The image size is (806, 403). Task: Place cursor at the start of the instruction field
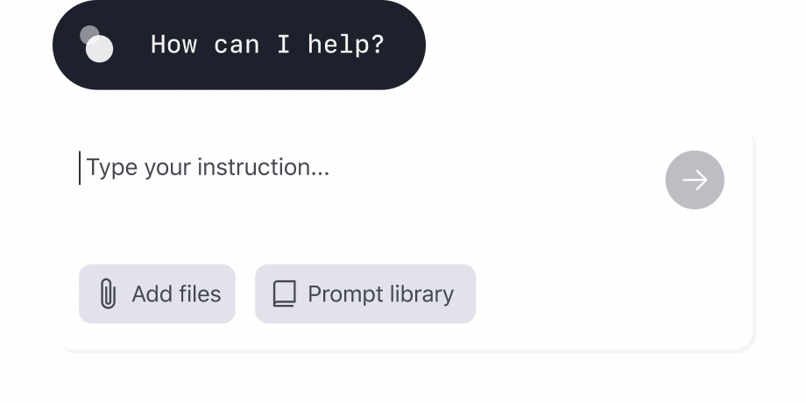[x=81, y=167]
